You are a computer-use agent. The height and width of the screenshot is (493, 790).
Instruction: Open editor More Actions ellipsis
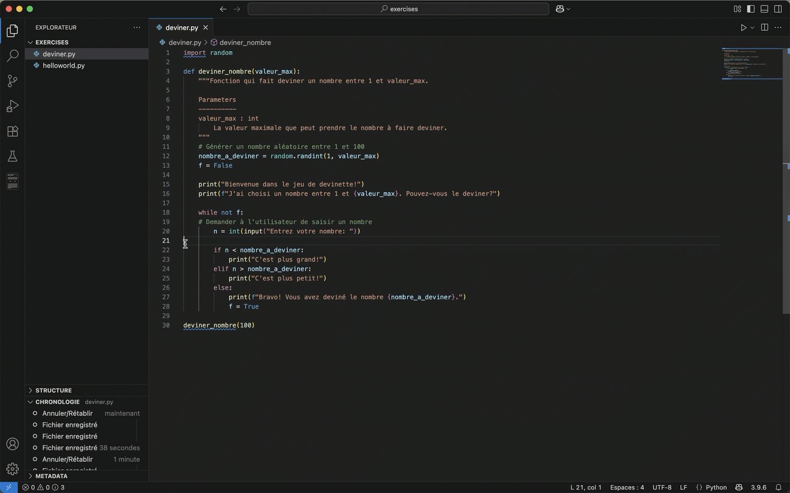click(x=778, y=27)
